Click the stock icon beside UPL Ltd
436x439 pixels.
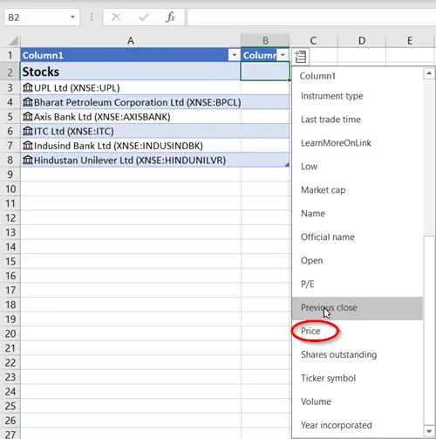click(x=28, y=87)
